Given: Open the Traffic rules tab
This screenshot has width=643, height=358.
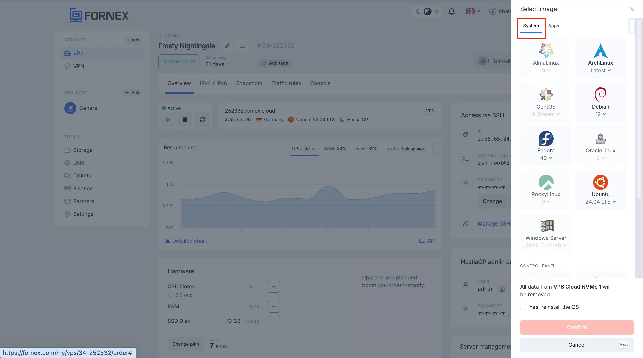Looking at the screenshot, I should [x=286, y=83].
